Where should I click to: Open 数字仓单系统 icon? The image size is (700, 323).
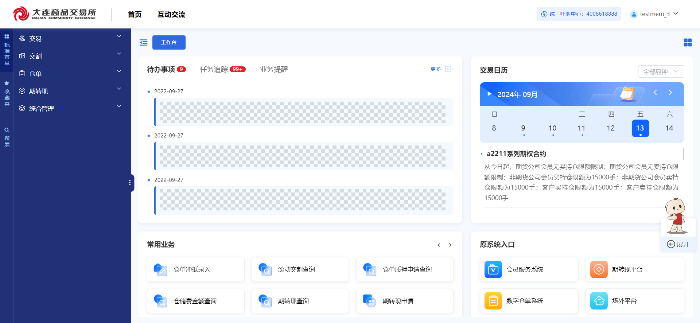point(493,301)
